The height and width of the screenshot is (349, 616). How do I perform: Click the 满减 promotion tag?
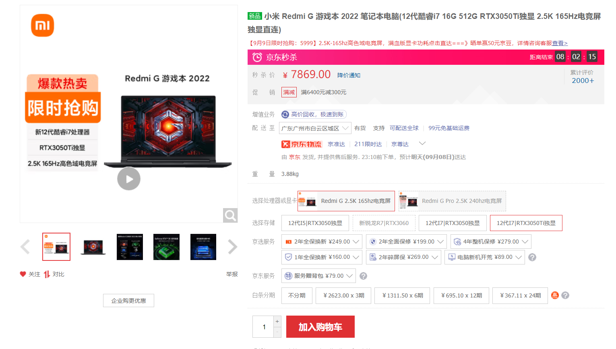pos(289,92)
